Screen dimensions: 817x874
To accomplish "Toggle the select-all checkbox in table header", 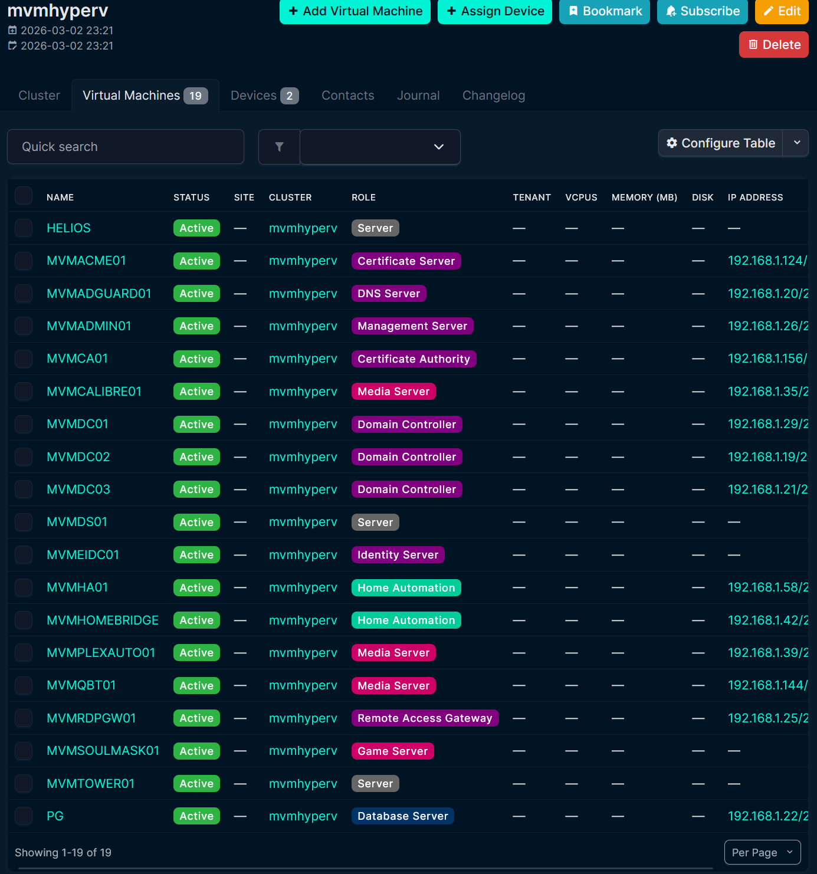I will 24,196.
